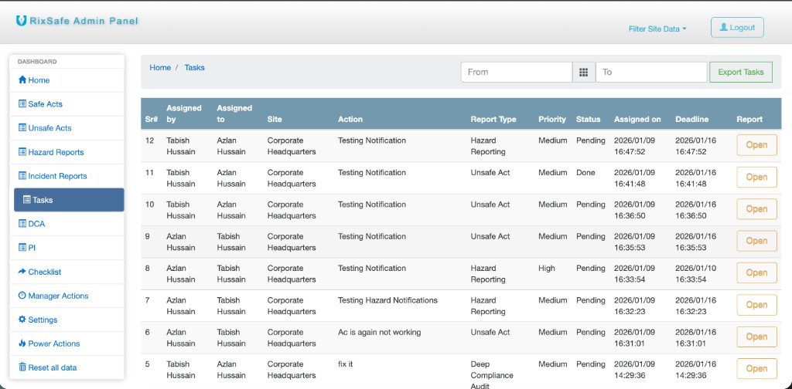This screenshot has width=792, height=389.
Task: Click the From date input field
Action: click(x=516, y=72)
